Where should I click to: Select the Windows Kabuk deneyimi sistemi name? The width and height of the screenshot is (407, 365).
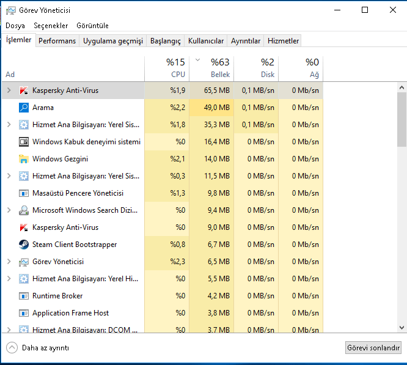pos(86,142)
